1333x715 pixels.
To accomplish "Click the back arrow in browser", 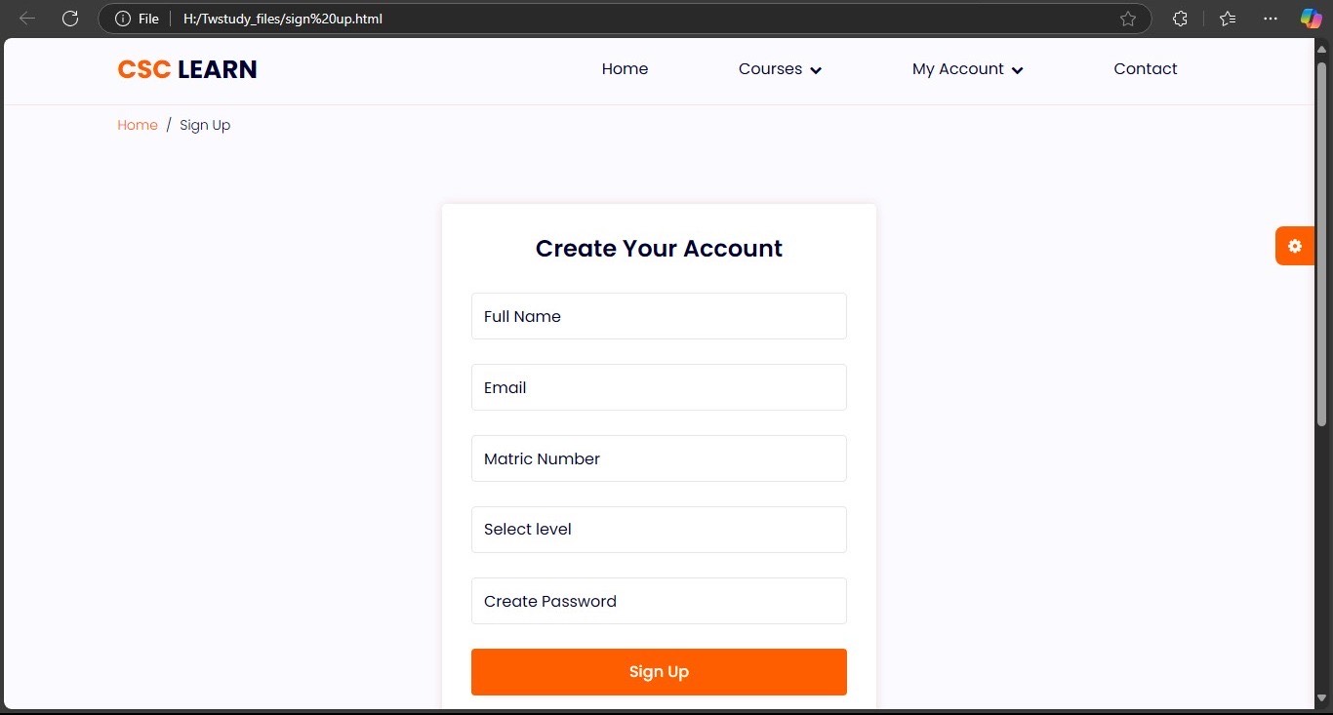I will [27, 19].
